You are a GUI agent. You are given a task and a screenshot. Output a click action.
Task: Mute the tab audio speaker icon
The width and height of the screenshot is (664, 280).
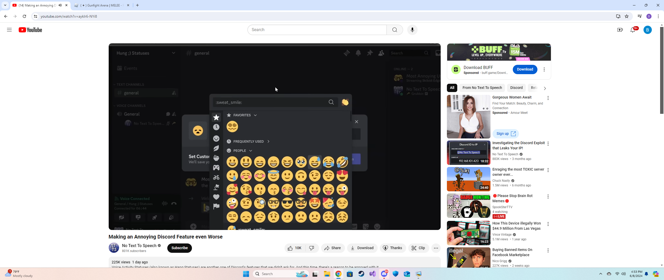pos(60,5)
